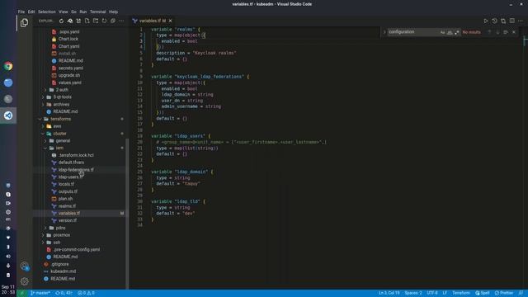
Task: Click UTF-8 encoding in status bar
Action: [432, 293]
